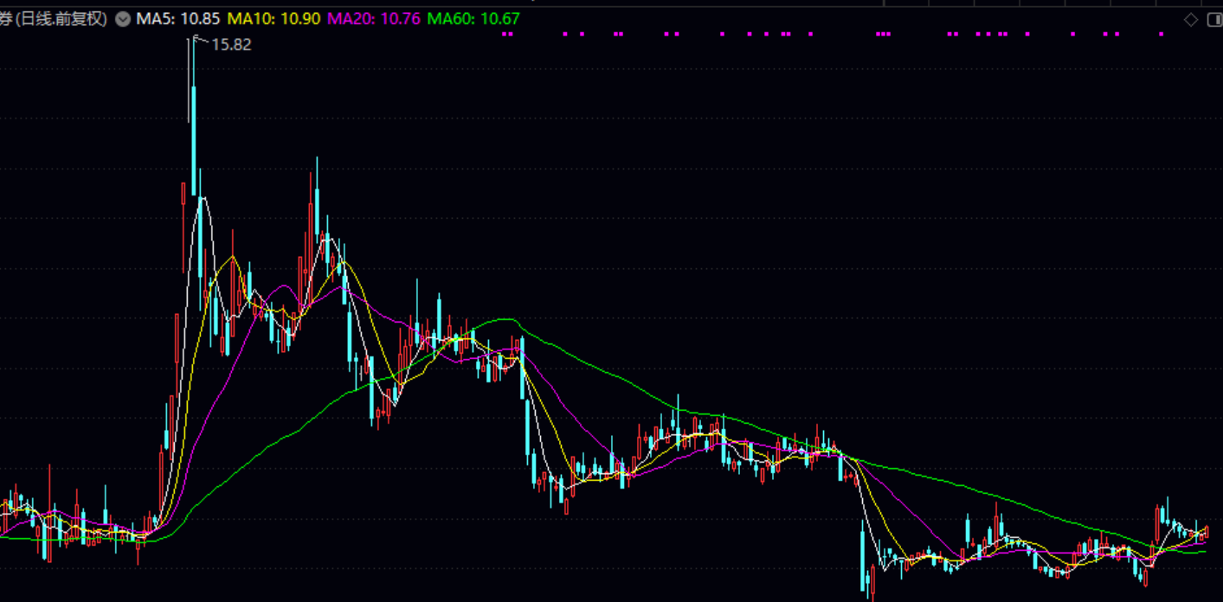The image size is (1223, 602).
Task: Open the dropdown arrow beside 日线.前复权
Action: click(x=123, y=19)
